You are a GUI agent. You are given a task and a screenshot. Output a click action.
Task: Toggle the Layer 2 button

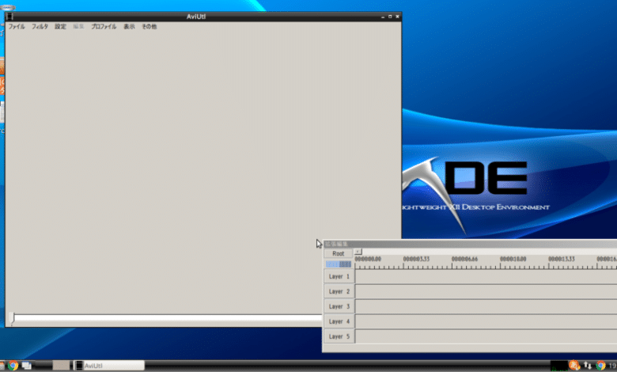[x=339, y=291]
